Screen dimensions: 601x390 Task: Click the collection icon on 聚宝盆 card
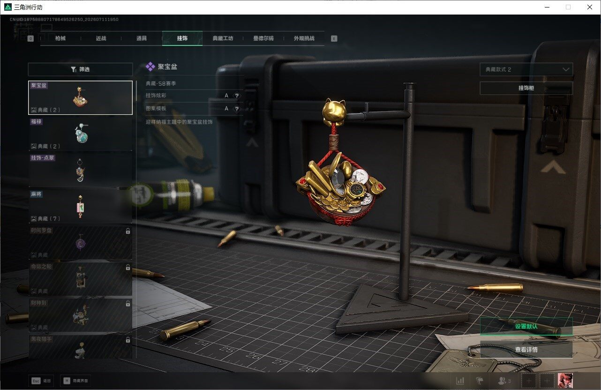click(x=34, y=110)
